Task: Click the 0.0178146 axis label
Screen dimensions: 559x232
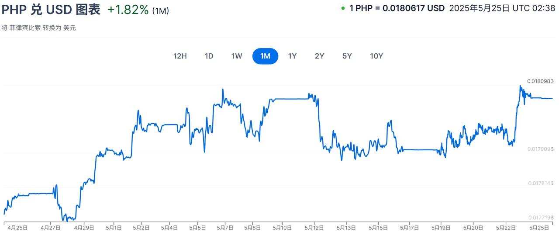Action: (540, 183)
